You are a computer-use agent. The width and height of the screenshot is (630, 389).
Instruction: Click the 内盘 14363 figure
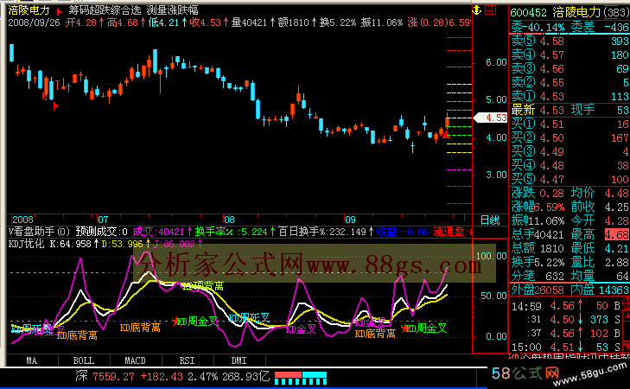[x=614, y=290]
